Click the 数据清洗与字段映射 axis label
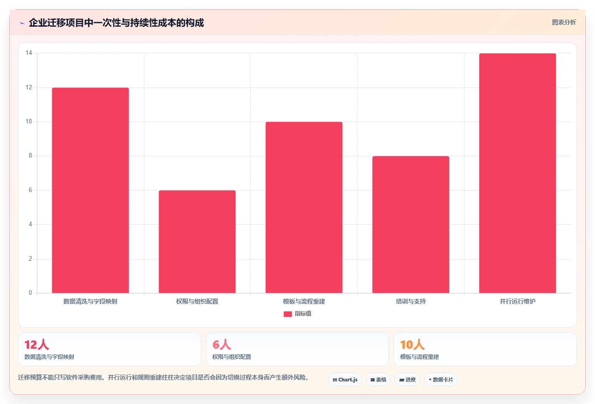Viewport: 595px width, 404px height. tap(90, 302)
